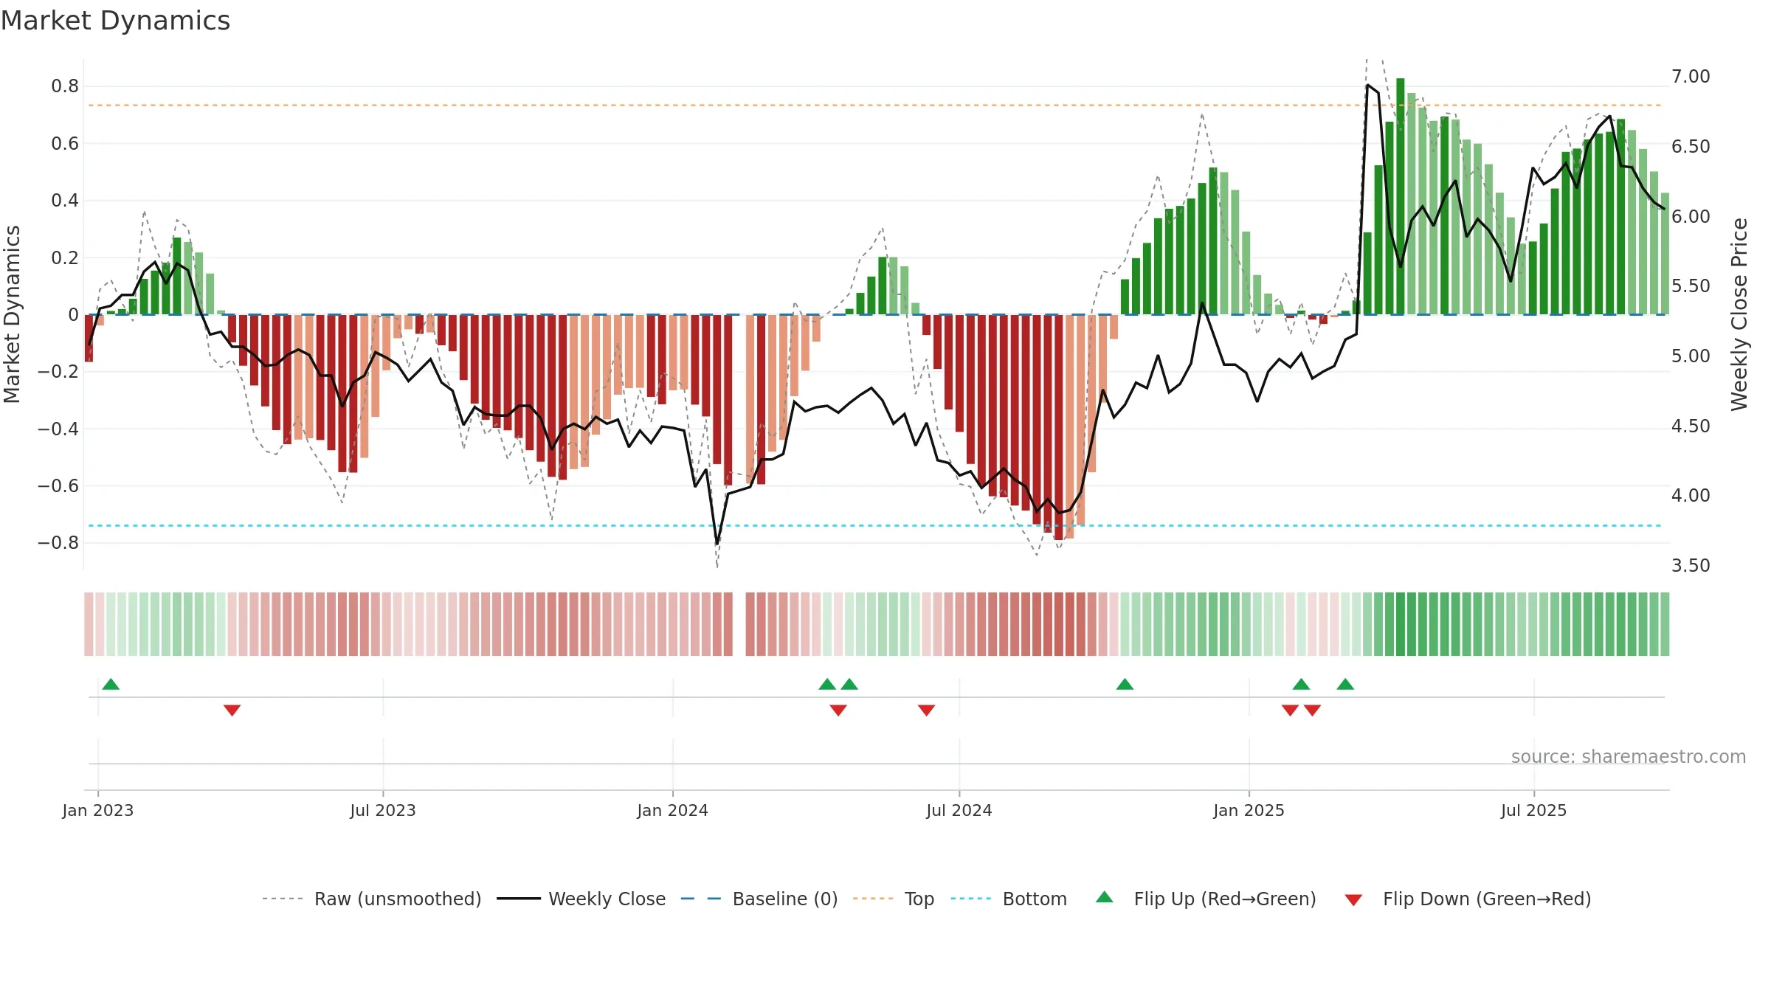Click the 3.50 price axis tick
Image resolution: width=1771 pixels, height=996 pixels.
(1691, 566)
